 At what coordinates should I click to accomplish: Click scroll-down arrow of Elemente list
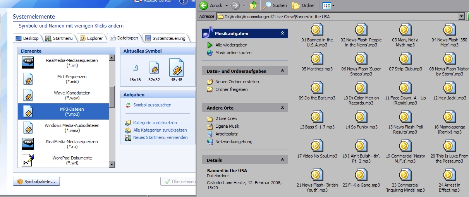[x=112, y=164]
